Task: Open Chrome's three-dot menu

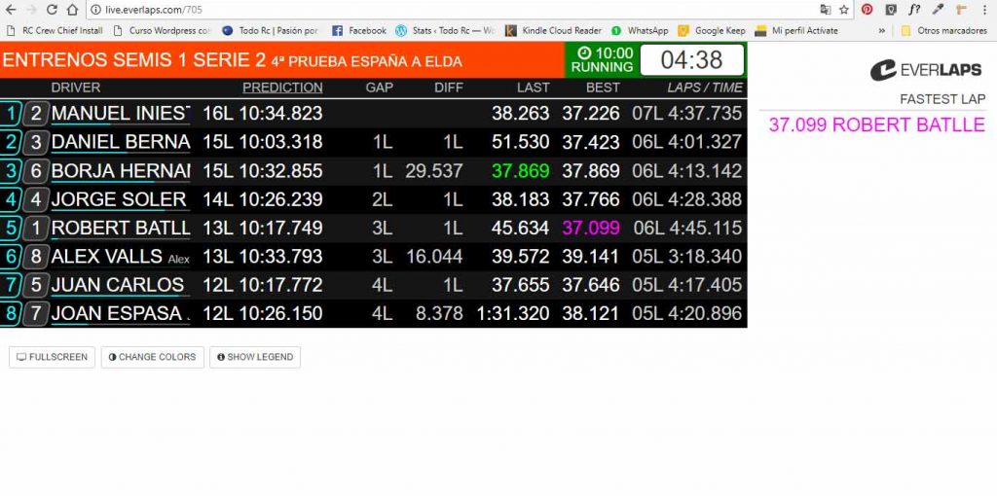Action: point(984,10)
